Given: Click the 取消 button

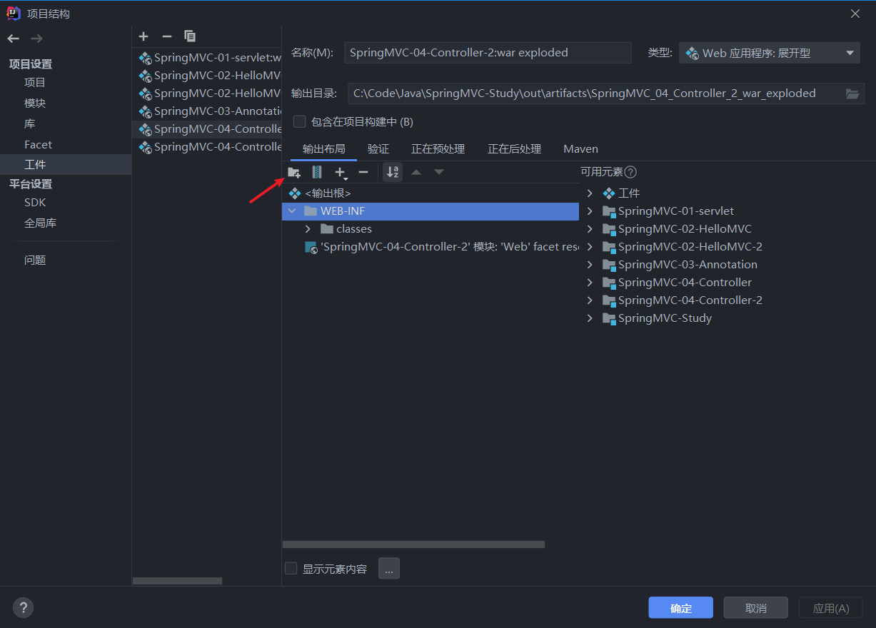Looking at the screenshot, I should (x=755, y=608).
